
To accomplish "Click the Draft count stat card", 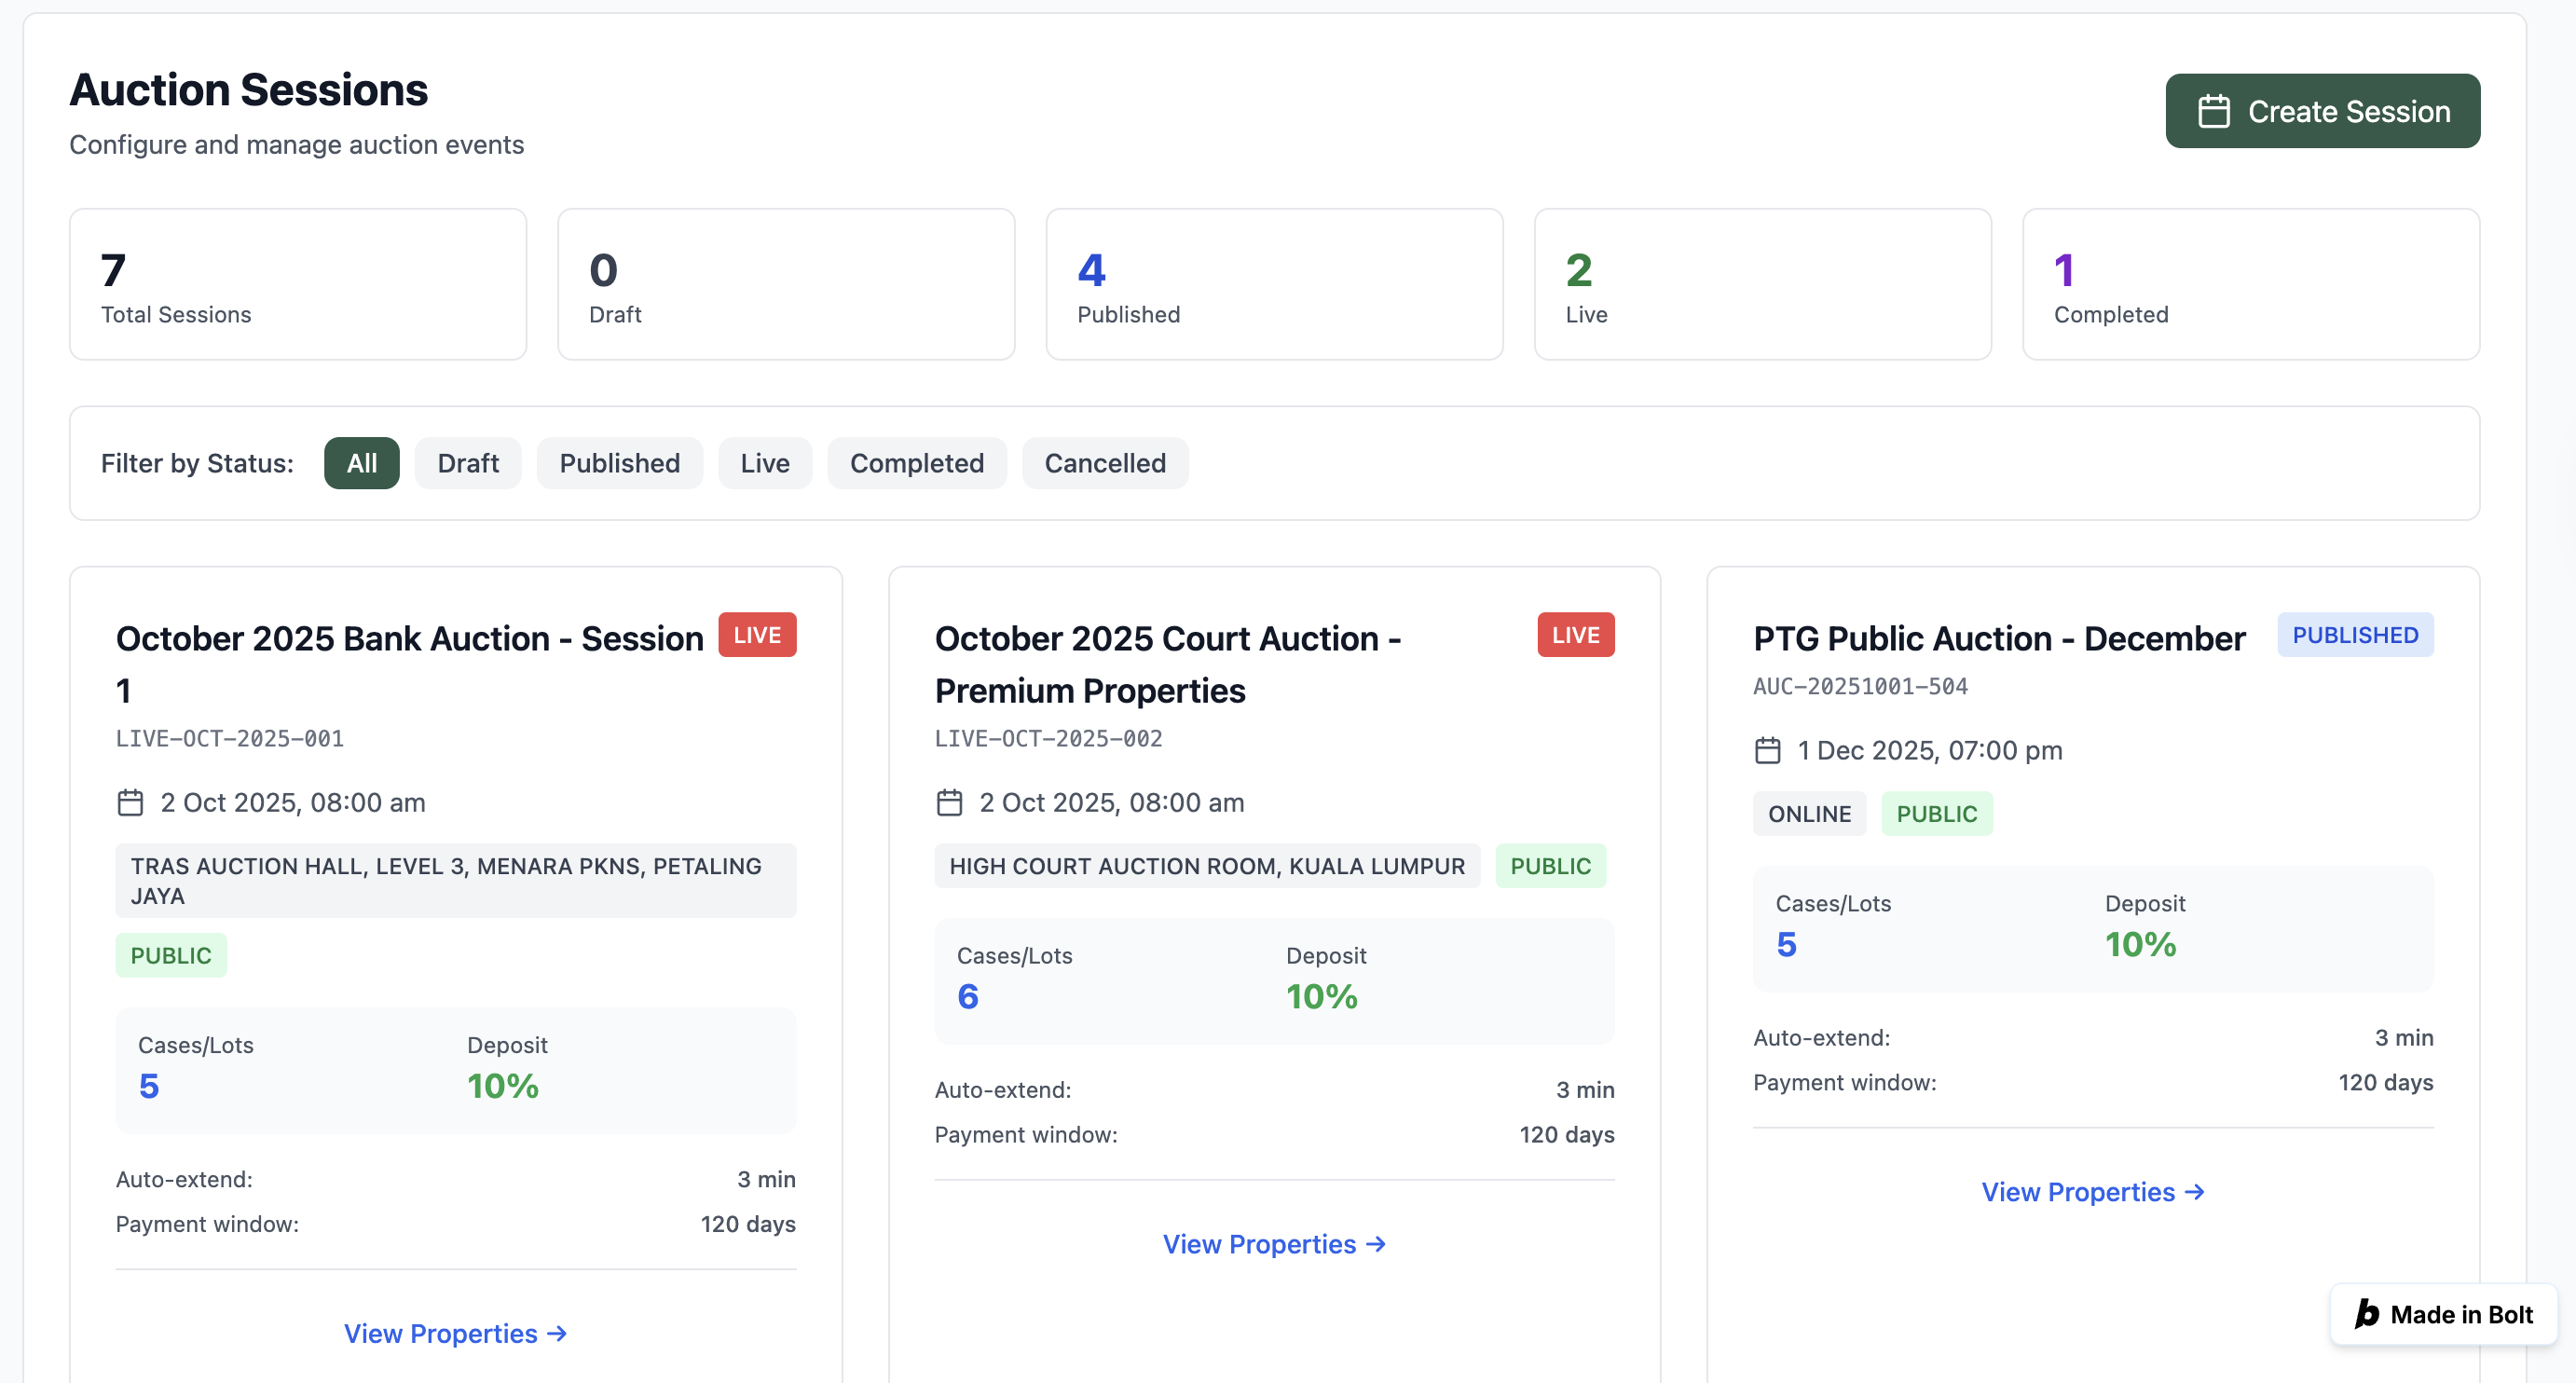I will click(x=786, y=284).
